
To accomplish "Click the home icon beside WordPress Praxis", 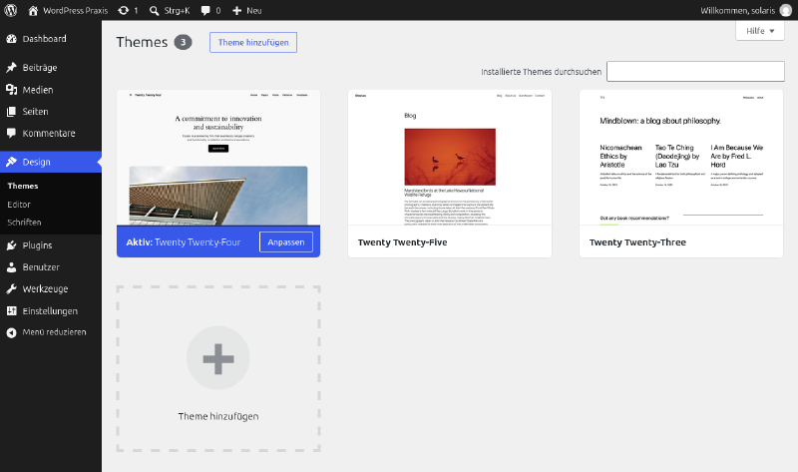I will coord(33,10).
